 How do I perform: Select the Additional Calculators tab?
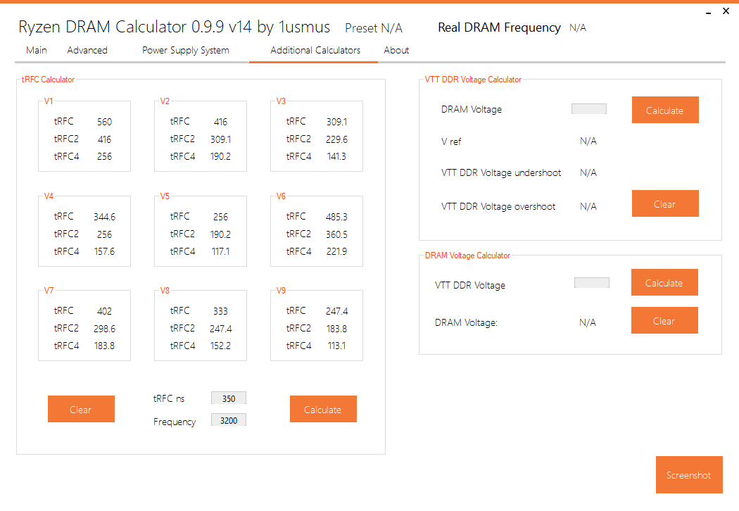(315, 50)
